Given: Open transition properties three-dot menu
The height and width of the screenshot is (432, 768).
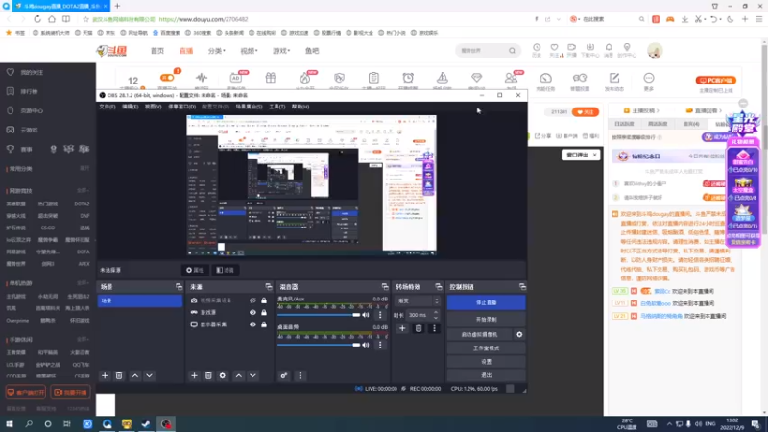Looking at the screenshot, I should point(434,328).
